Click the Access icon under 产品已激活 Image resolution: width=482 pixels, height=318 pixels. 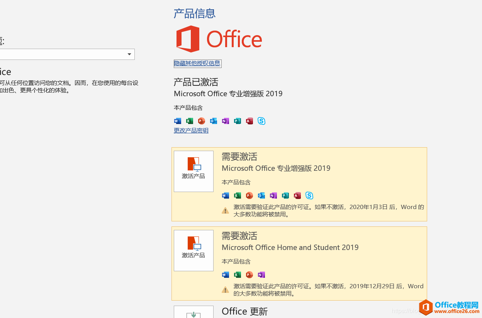tap(249, 121)
